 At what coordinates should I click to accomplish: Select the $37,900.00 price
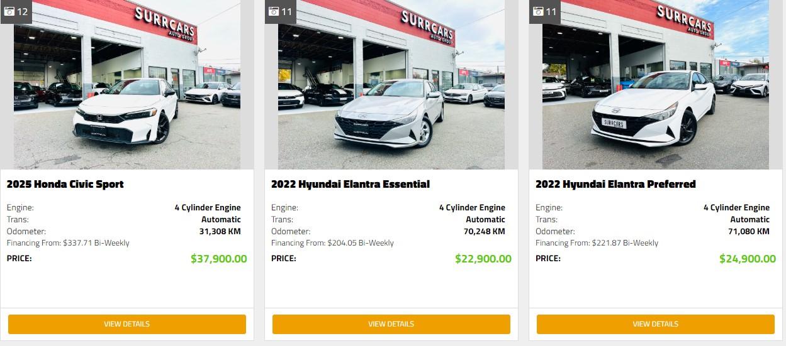click(219, 259)
